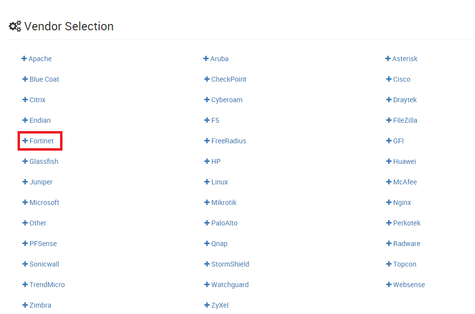Select the Mikrotik vendor link
This screenshot has height=314, width=475.
click(x=224, y=202)
